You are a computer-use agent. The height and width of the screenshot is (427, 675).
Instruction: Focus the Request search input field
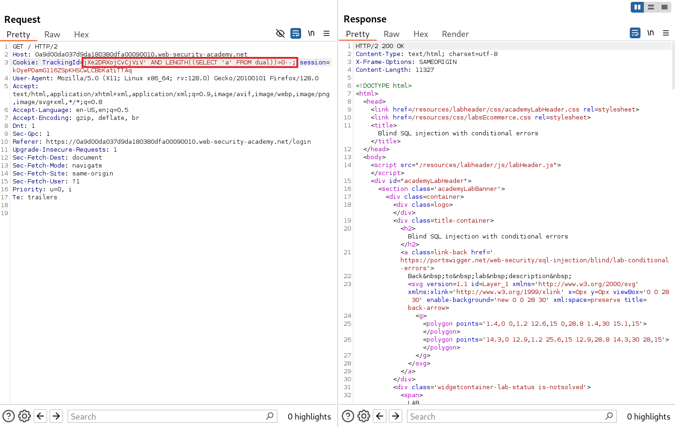172,416
